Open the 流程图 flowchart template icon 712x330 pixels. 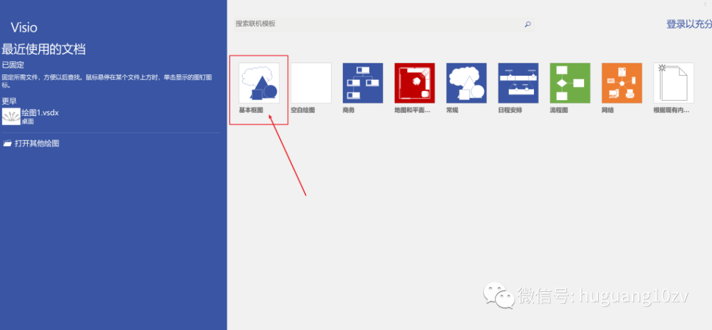point(570,83)
